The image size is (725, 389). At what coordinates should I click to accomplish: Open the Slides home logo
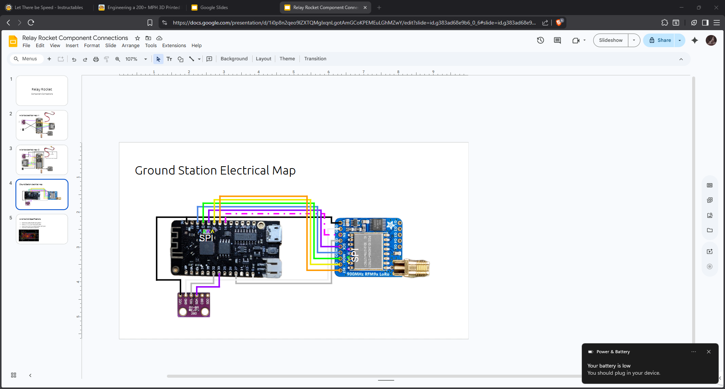[13, 41]
